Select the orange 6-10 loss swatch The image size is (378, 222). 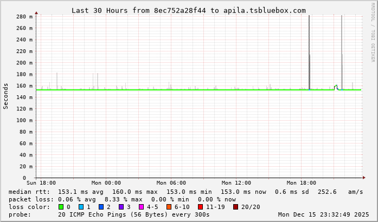(x=169, y=207)
